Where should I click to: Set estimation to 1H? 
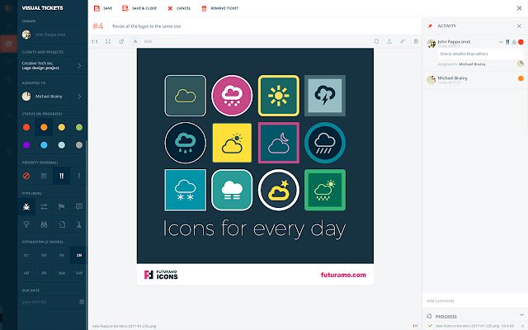point(61,255)
